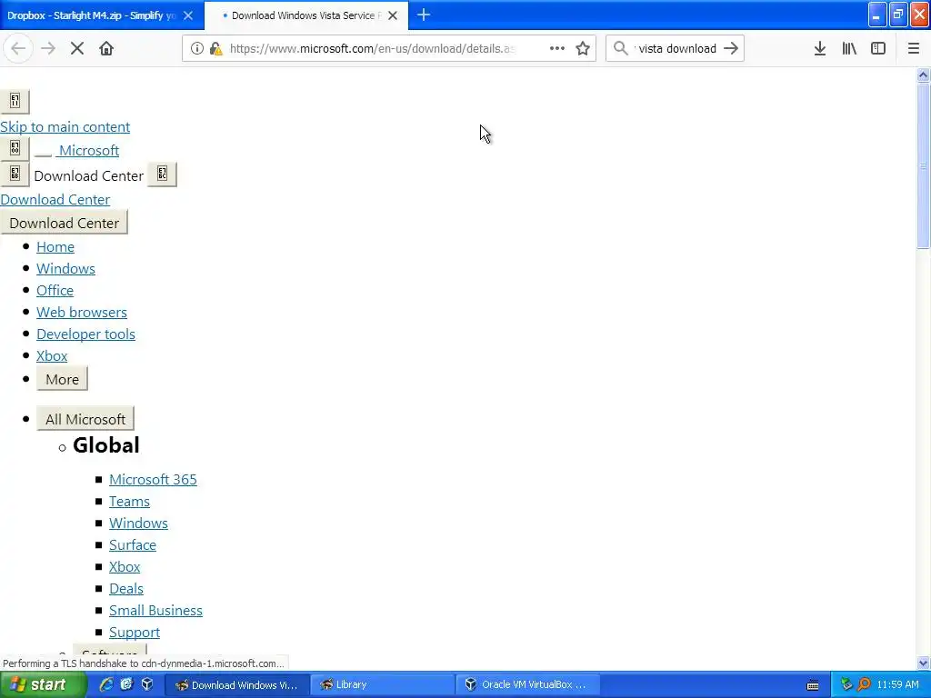
Task: Click second quick launch browser icon
Action: (x=126, y=685)
